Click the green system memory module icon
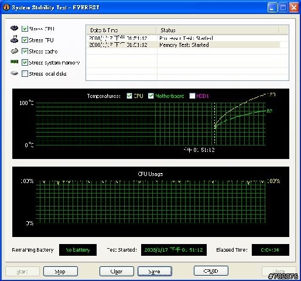The height and width of the screenshot is (281, 301). tap(14, 62)
